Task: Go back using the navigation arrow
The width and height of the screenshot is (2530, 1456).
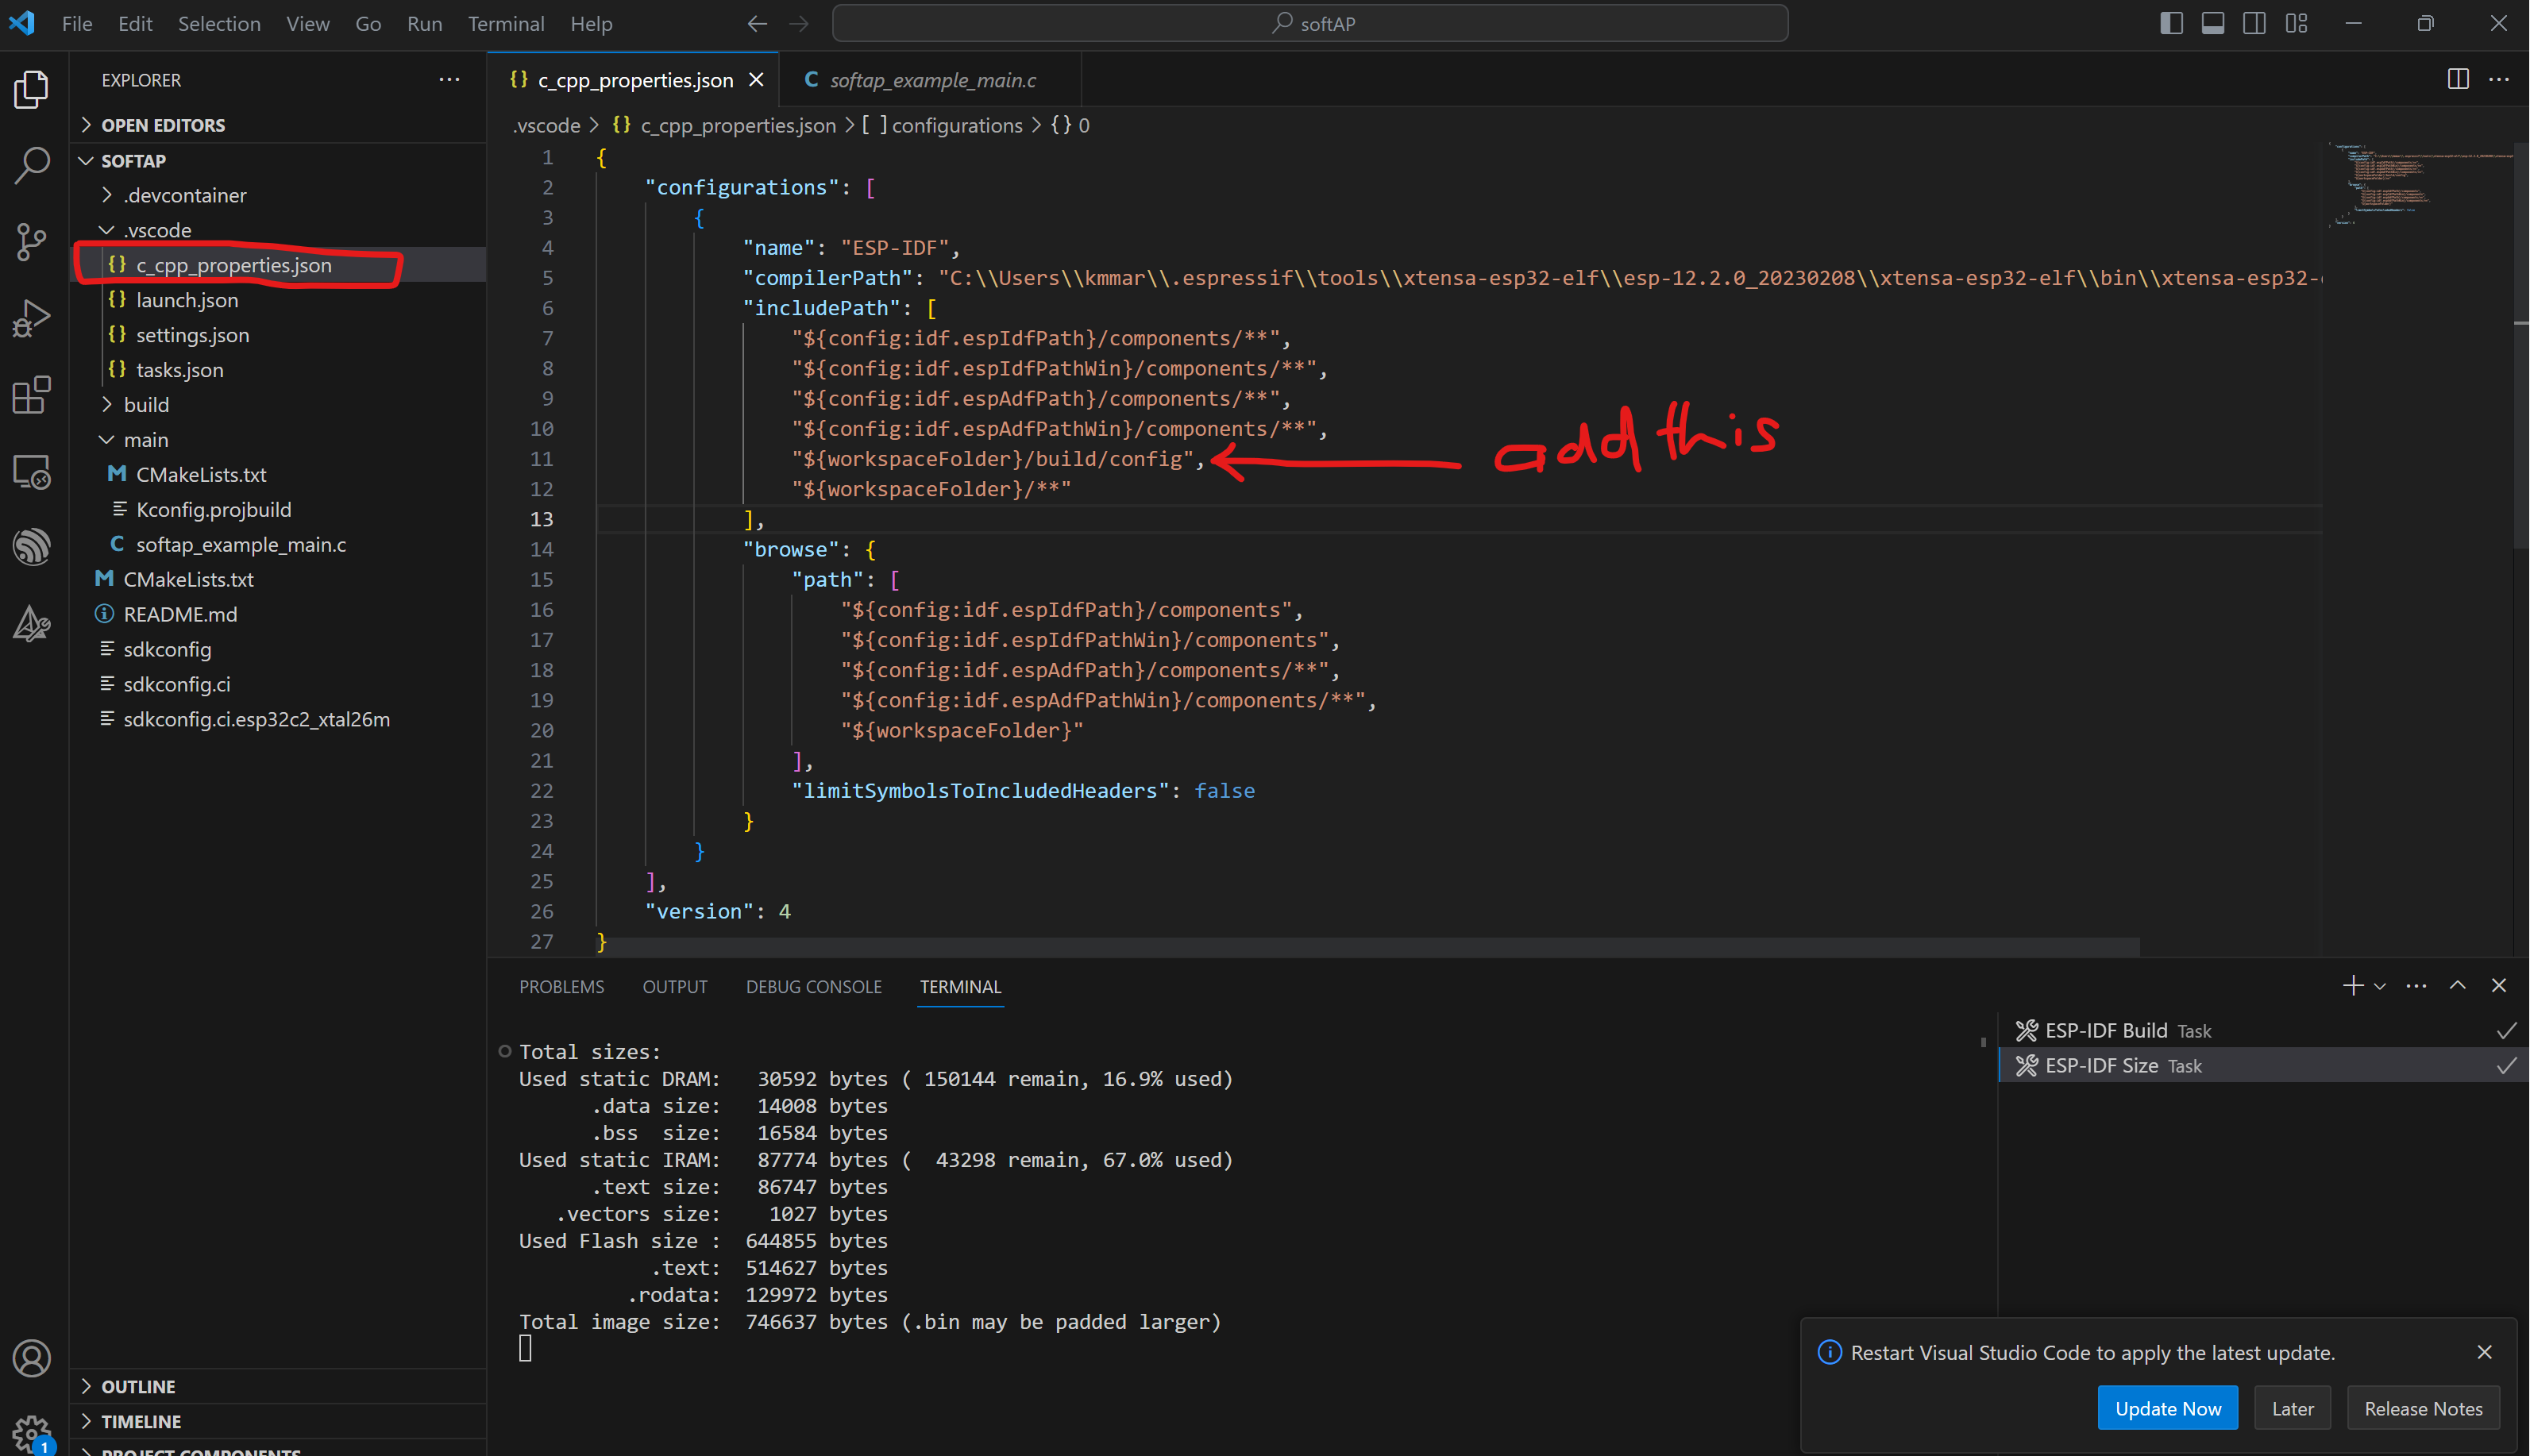Action: coord(757,23)
